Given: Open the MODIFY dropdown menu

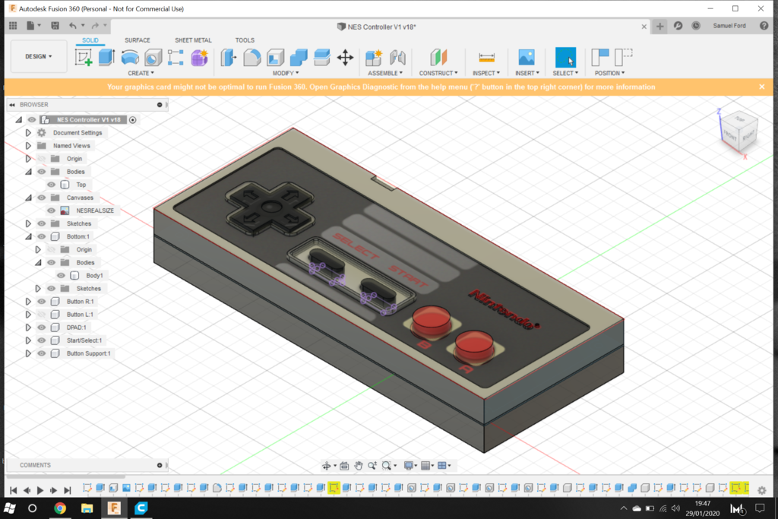Looking at the screenshot, I should 286,73.
